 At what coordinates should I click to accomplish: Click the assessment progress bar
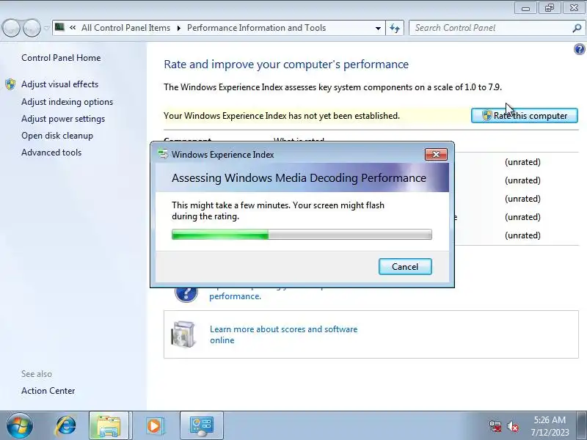point(302,235)
